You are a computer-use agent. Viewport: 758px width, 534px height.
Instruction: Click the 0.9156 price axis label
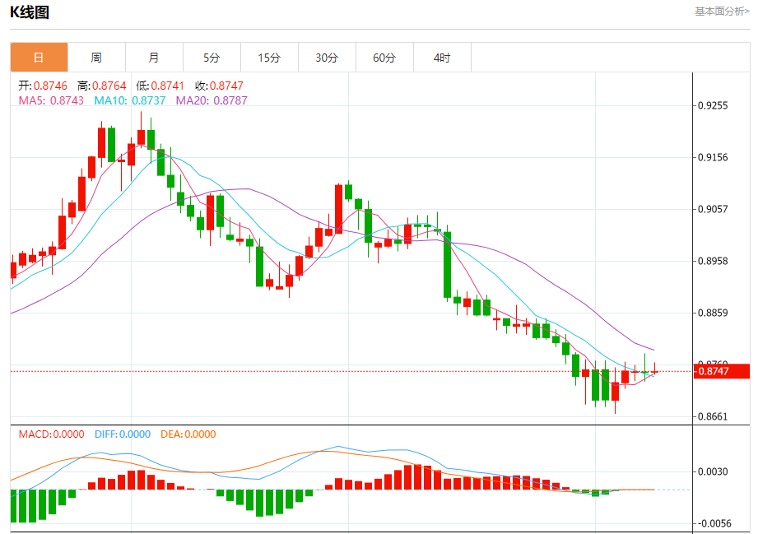(x=713, y=157)
